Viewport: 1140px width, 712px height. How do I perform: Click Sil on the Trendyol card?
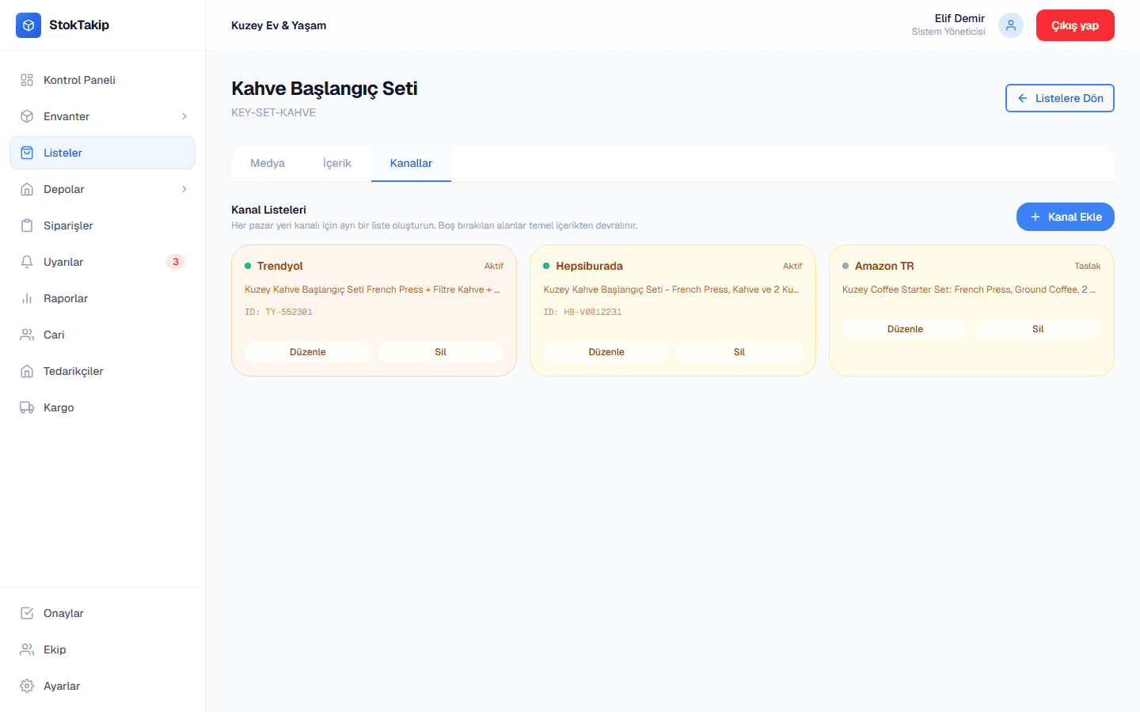pos(441,352)
